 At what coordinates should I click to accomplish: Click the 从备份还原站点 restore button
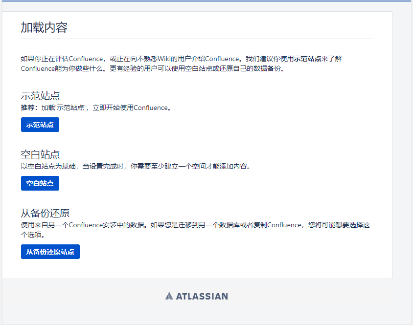[x=50, y=252]
